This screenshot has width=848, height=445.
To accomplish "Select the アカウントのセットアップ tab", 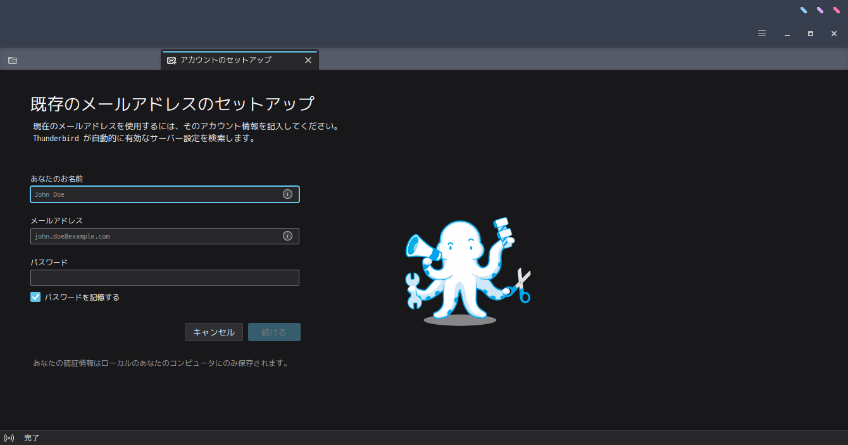I will coord(240,60).
